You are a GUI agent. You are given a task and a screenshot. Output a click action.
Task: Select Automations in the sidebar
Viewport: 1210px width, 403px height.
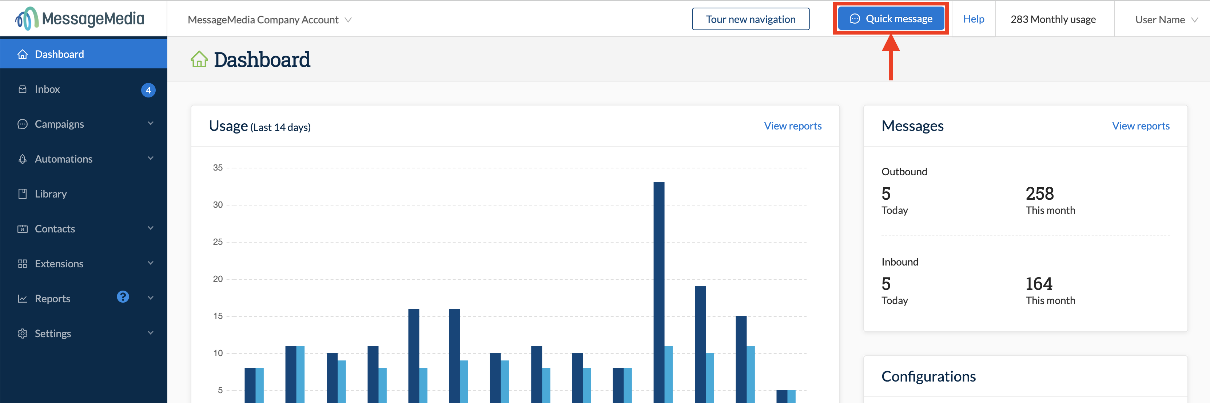click(x=84, y=159)
